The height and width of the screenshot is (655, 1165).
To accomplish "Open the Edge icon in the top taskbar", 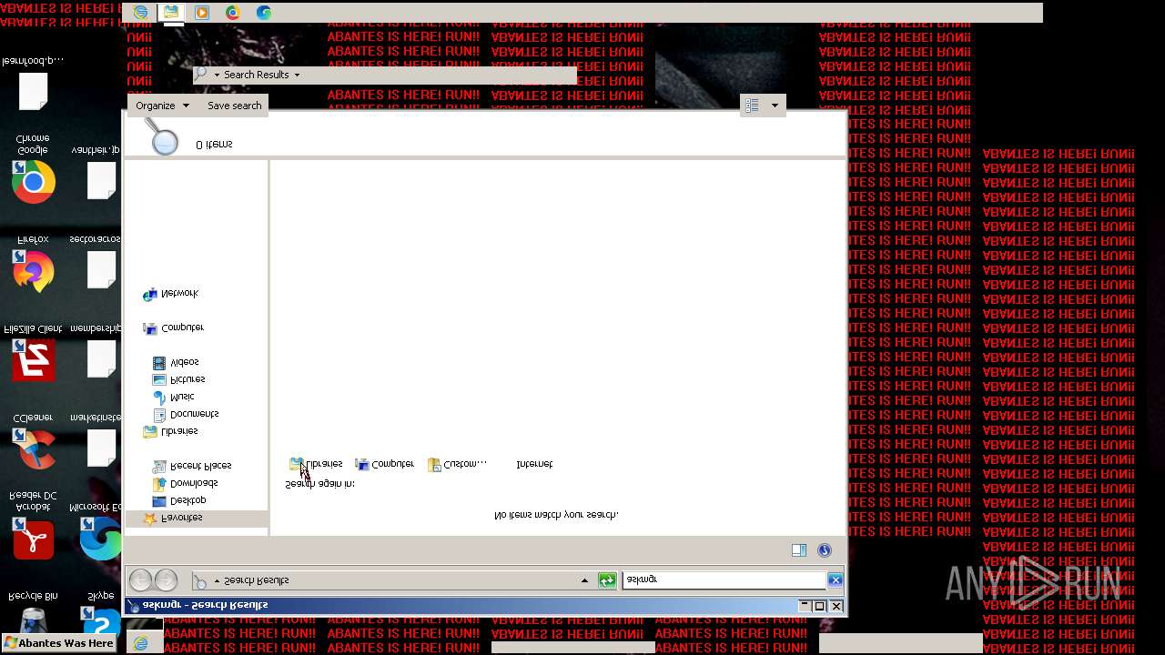I will pyautogui.click(x=264, y=13).
